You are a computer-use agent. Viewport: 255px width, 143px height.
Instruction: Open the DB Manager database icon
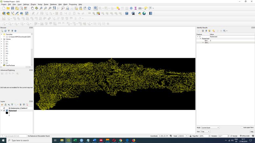[127, 13]
